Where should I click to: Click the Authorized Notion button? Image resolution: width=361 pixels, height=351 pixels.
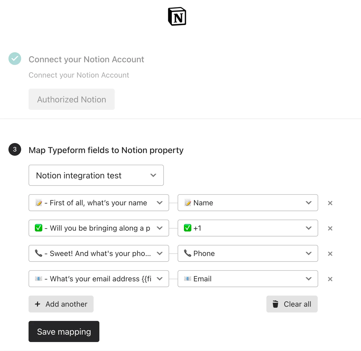pos(72,99)
